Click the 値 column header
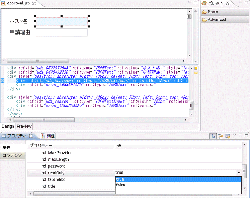 tap(178, 145)
